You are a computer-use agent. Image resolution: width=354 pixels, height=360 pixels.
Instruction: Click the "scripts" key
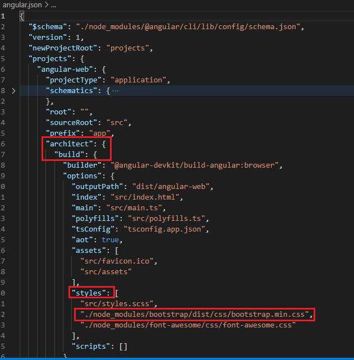click(x=90, y=347)
